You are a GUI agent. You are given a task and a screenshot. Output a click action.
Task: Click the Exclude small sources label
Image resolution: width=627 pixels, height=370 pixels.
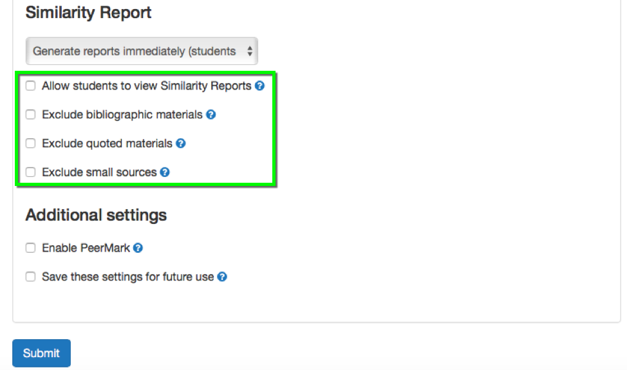[x=99, y=172]
